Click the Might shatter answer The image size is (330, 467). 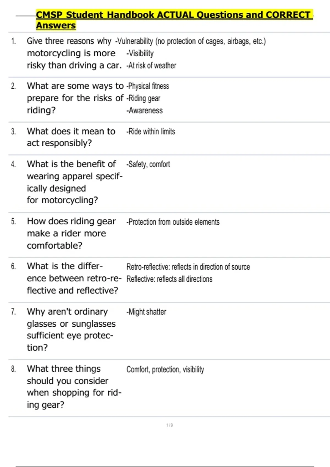(x=146, y=312)
